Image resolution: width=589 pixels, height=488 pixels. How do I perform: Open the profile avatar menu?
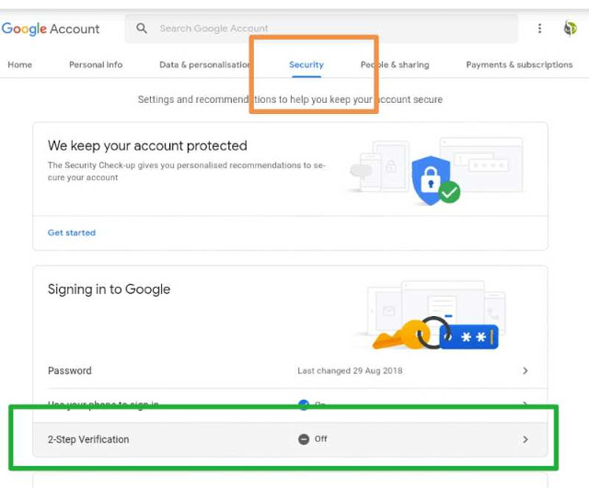(x=571, y=28)
